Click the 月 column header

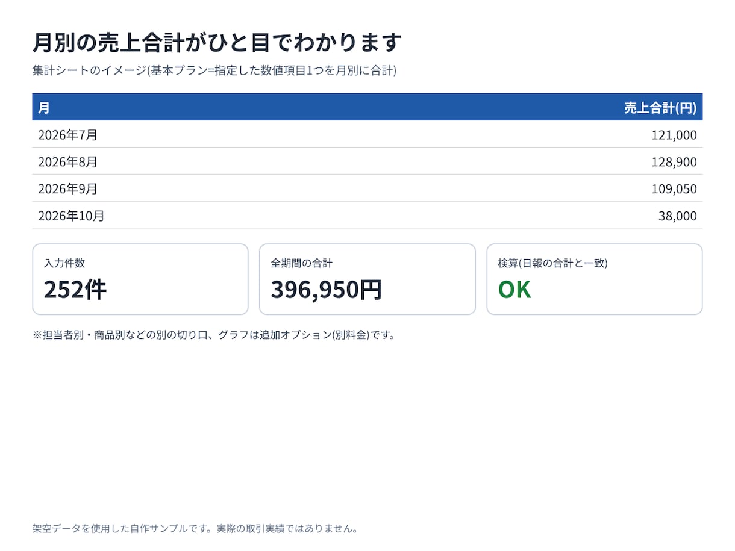point(44,108)
